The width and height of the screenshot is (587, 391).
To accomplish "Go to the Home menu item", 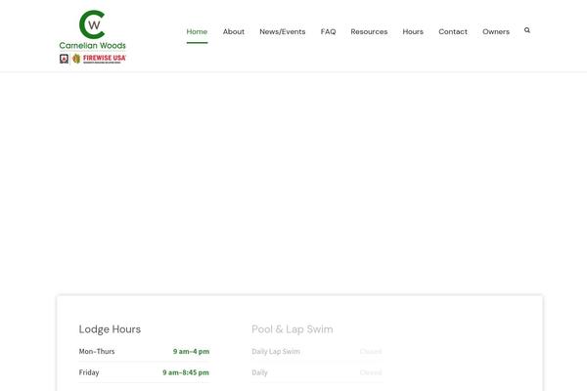I will 197,32.
